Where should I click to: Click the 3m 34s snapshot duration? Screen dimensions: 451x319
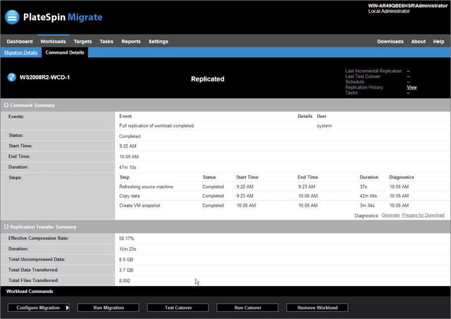pos(367,205)
